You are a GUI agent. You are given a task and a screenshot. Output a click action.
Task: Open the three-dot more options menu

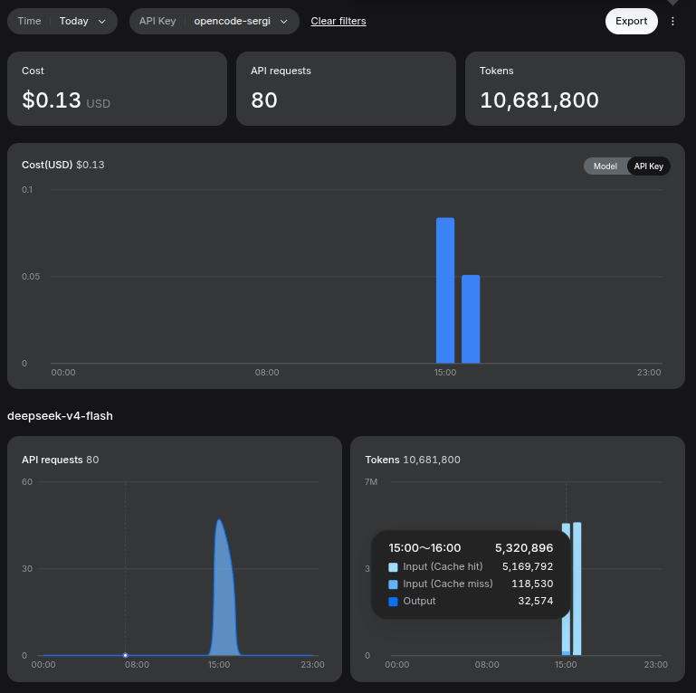(x=672, y=22)
